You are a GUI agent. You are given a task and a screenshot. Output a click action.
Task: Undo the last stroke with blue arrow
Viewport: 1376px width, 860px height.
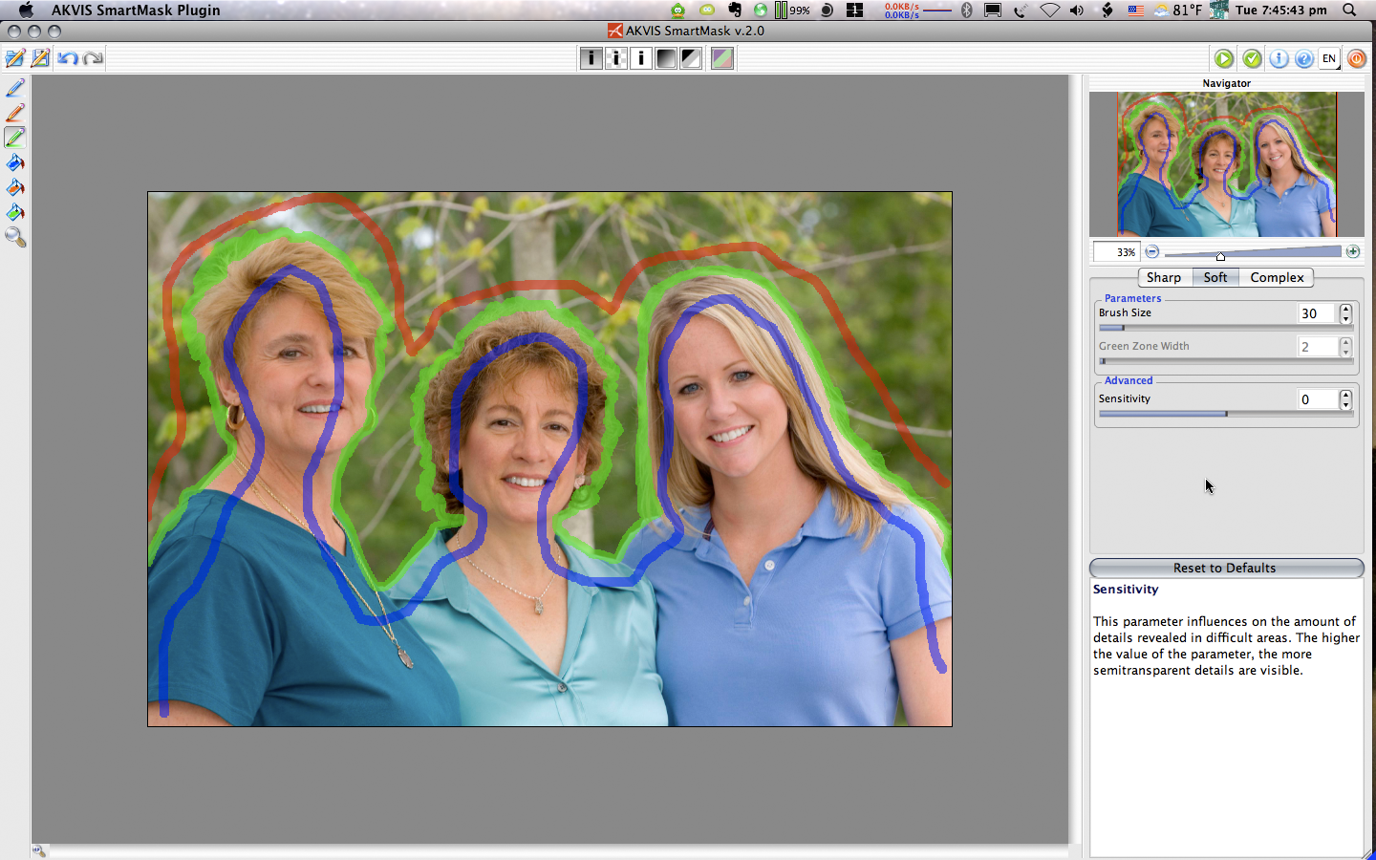point(67,58)
